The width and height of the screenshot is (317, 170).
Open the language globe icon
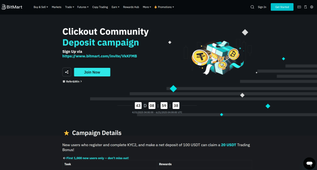[x=312, y=7]
